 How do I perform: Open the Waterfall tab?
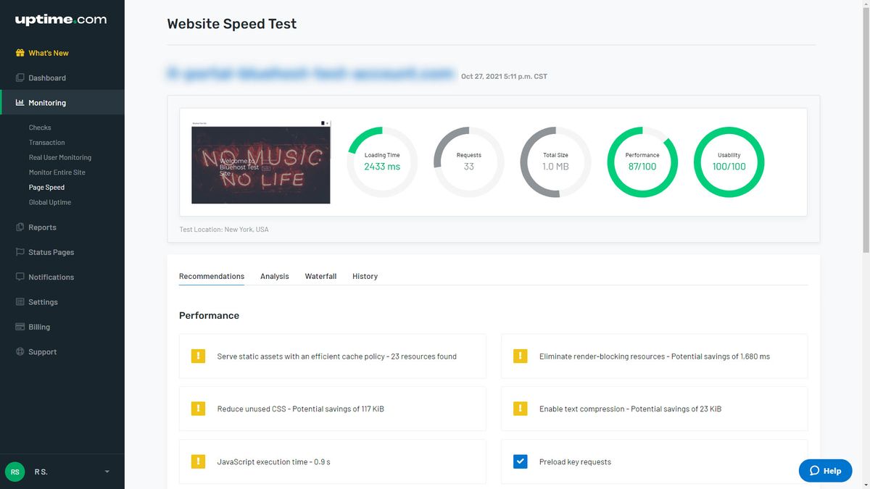320,276
